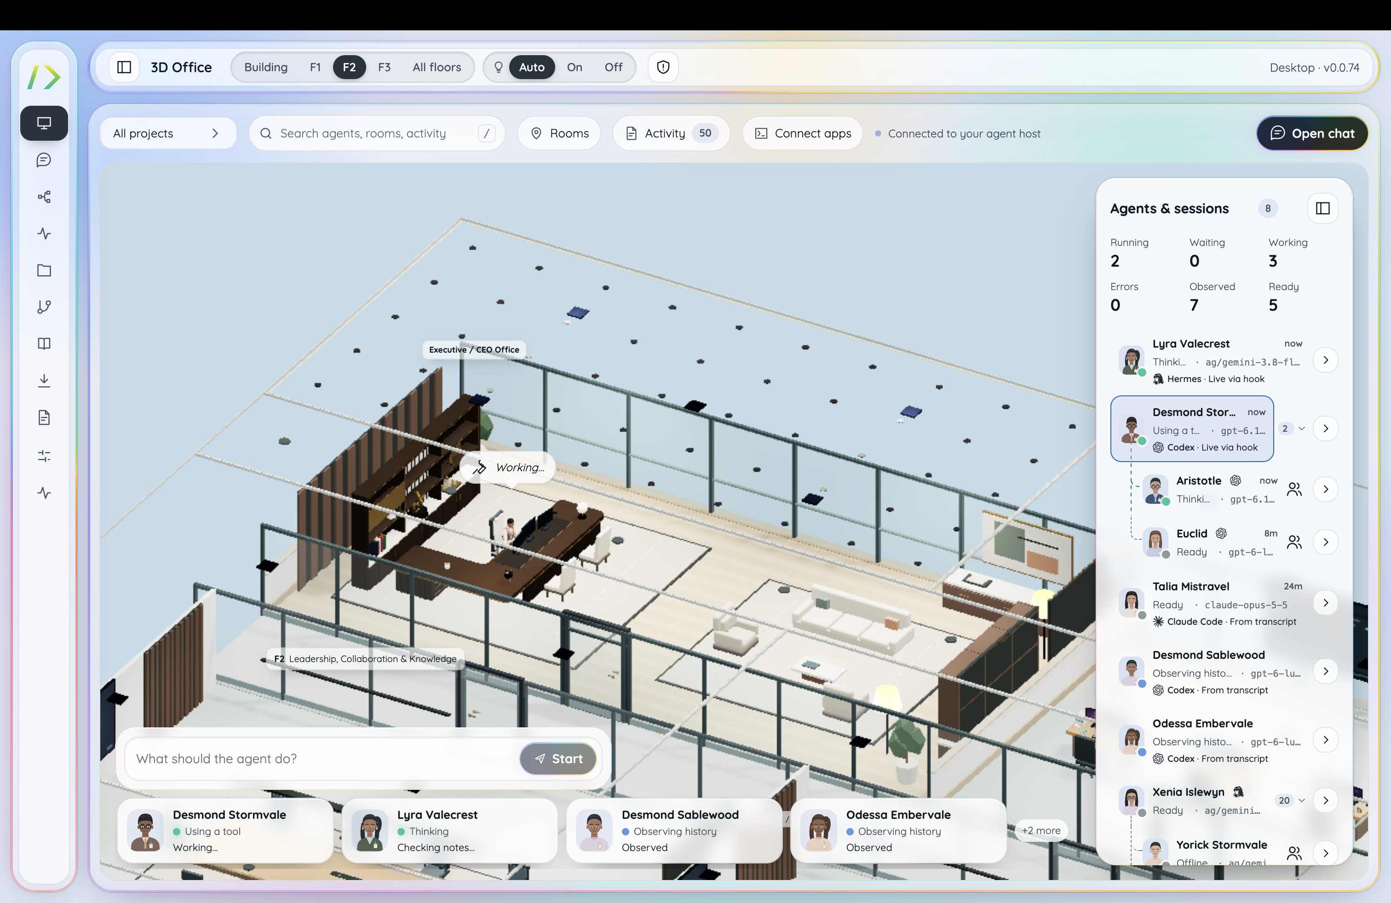This screenshot has height=903, width=1391.
Task: Click the team icon on Aristotle row
Action: click(x=1294, y=490)
